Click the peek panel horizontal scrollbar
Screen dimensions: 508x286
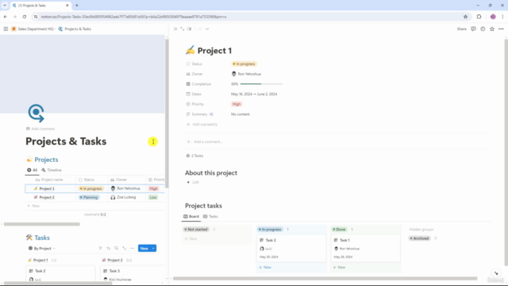pos(325,278)
